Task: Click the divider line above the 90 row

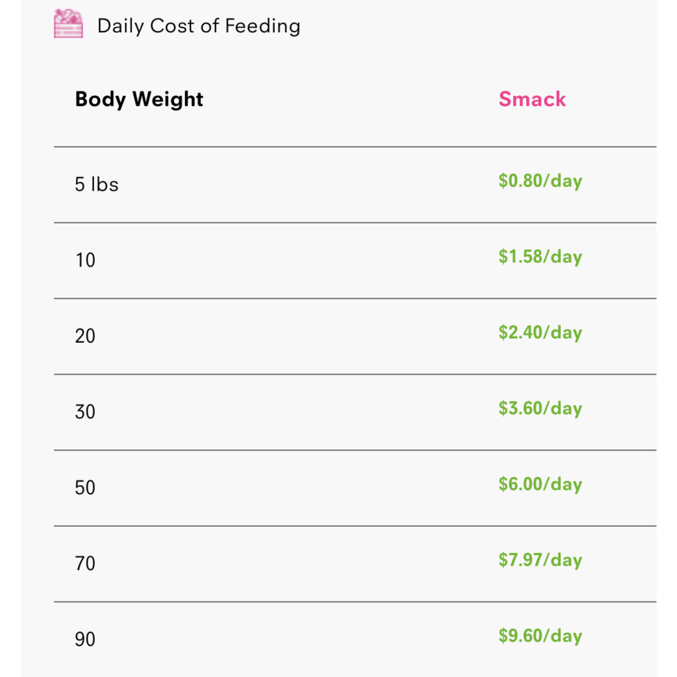Action: 355,602
